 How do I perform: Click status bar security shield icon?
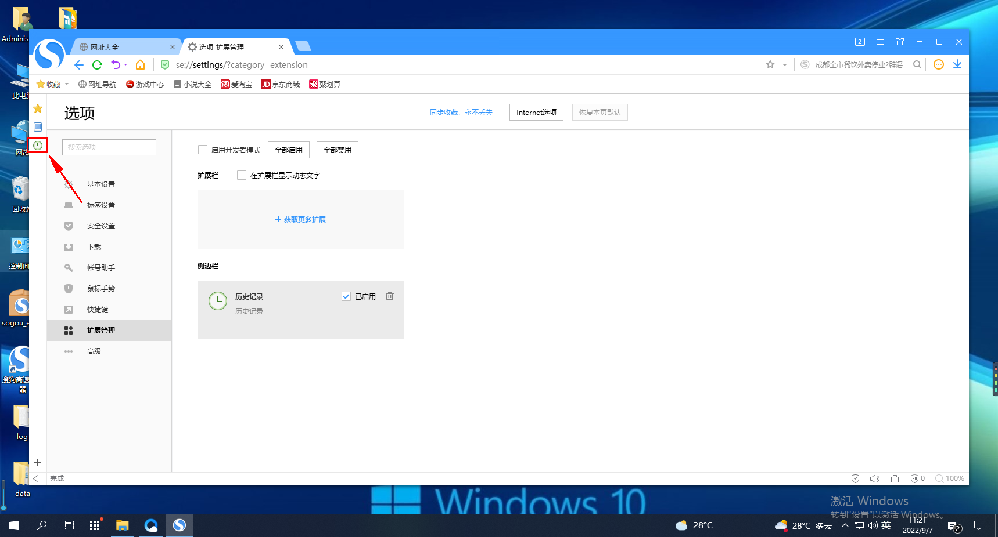coord(855,478)
